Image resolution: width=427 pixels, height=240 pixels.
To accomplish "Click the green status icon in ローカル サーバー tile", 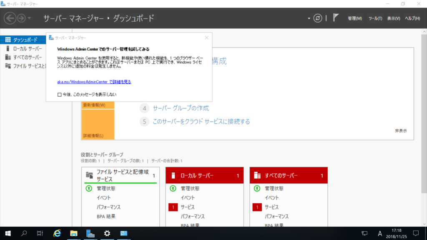I will point(173,188).
